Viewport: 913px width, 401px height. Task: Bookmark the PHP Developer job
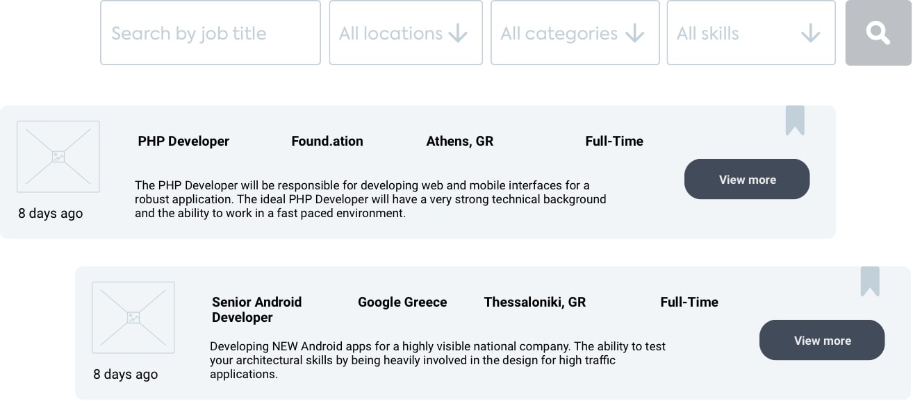(x=795, y=121)
